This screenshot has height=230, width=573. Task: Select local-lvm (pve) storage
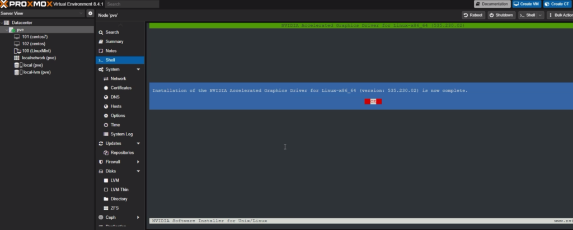coord(37,72)
